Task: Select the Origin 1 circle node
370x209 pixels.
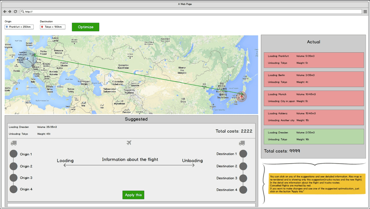Action: click(x=14, y=154)
